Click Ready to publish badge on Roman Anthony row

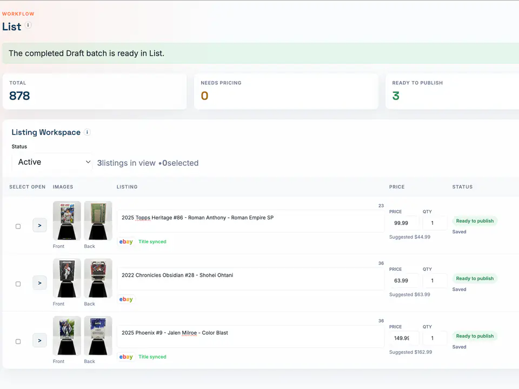click(x=475, y=221)
